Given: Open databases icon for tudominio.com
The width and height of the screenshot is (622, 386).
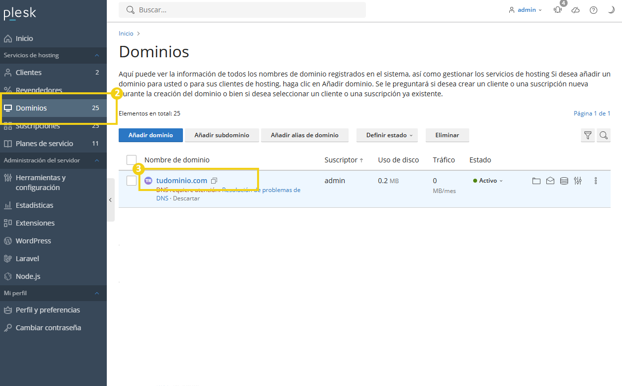Looking at the screenshot, I should point(564,181).
